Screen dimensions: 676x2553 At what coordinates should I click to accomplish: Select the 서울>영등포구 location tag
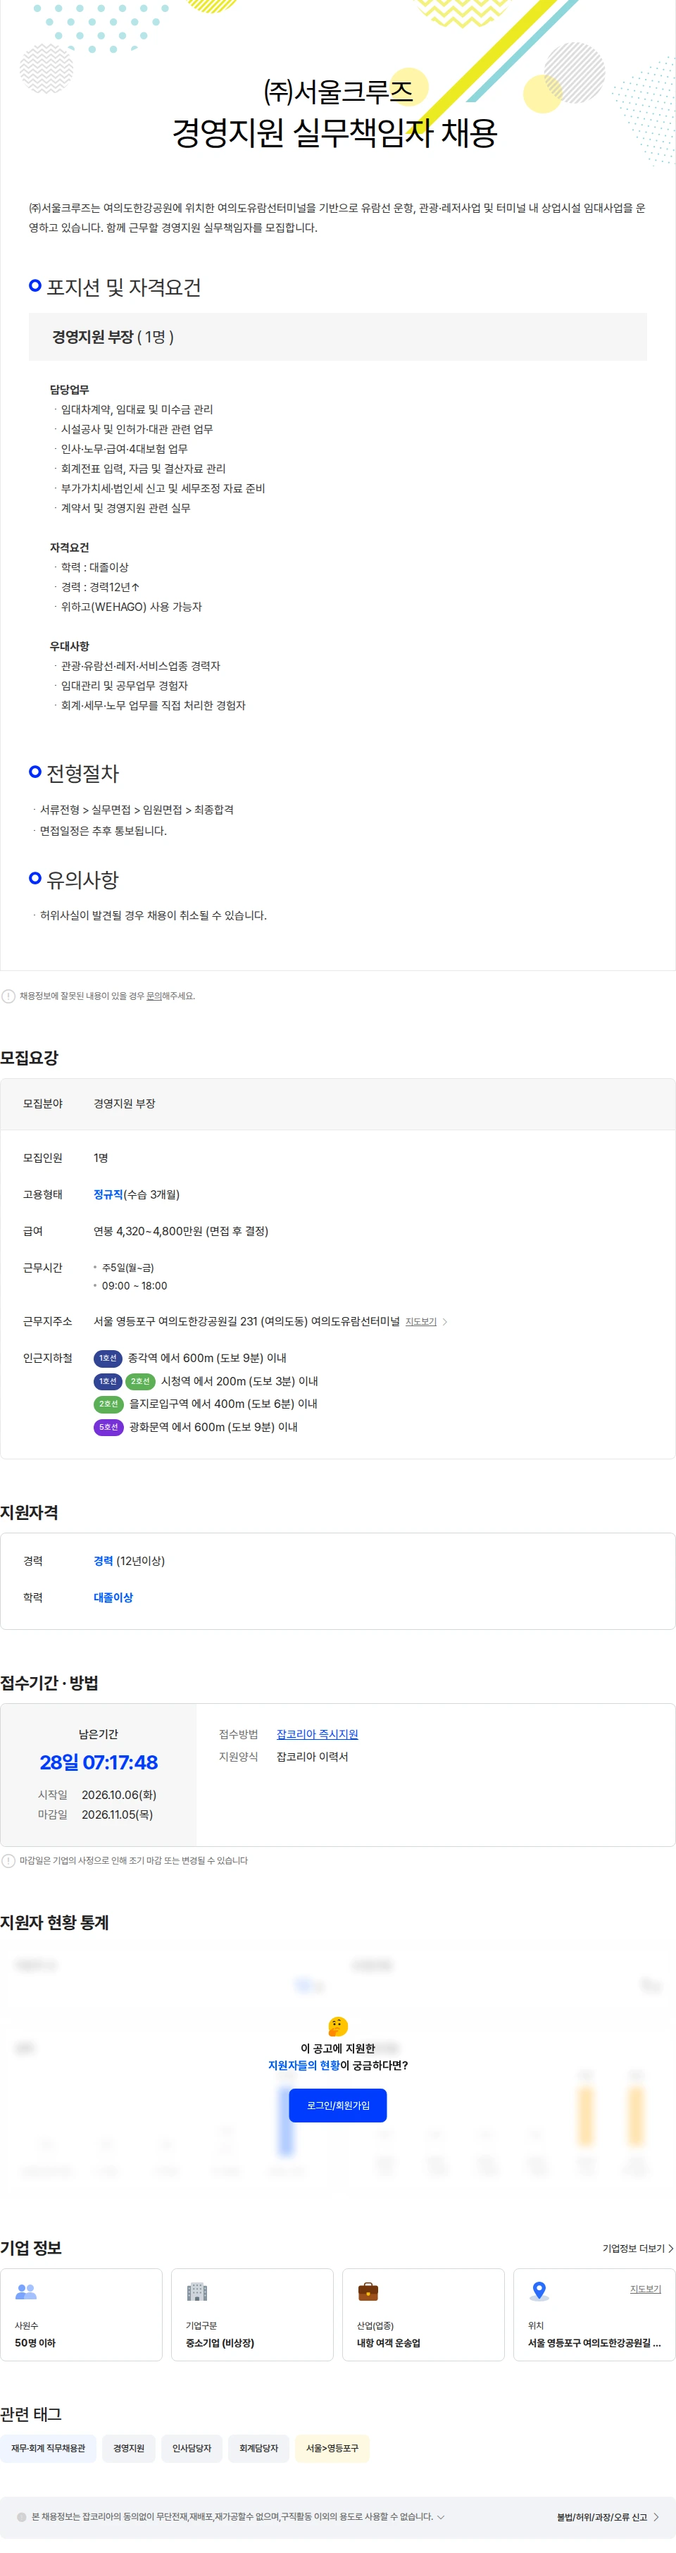(332, 2449)
